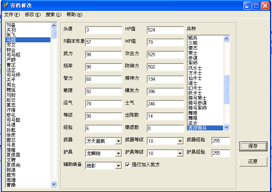Click the 士气 input field
Screen dimensions: 272x192
click(165, 104)
